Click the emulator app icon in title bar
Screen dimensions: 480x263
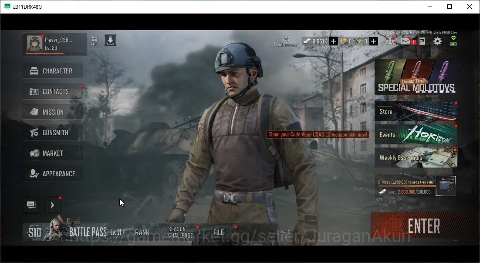click(x=7, y=7)
